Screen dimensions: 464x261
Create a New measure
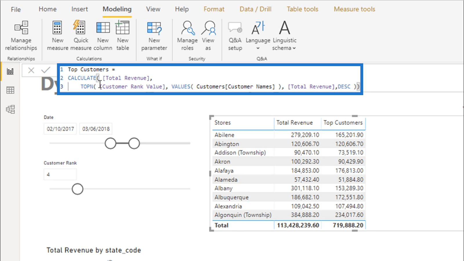tap(57, 36)
